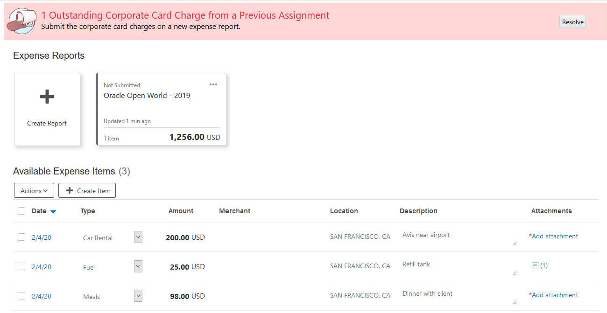Image resolution: width=607 pixels, height=313 pixels.
Task: Check the Car Rental expense row checkbox
Action: [x=21, y=237]
